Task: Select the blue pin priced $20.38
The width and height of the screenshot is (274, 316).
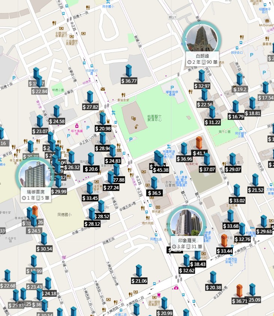Action: pyautogui.click(x=213, y=277)
